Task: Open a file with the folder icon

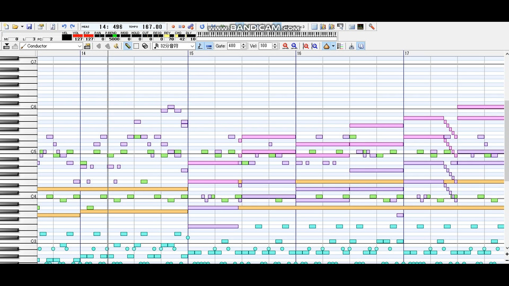Action: point(15,26)
